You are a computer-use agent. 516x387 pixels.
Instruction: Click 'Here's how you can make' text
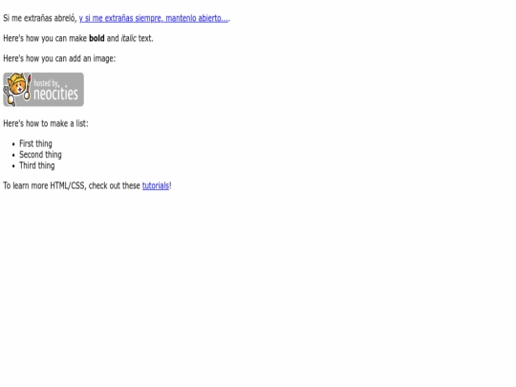pos(45,38)
